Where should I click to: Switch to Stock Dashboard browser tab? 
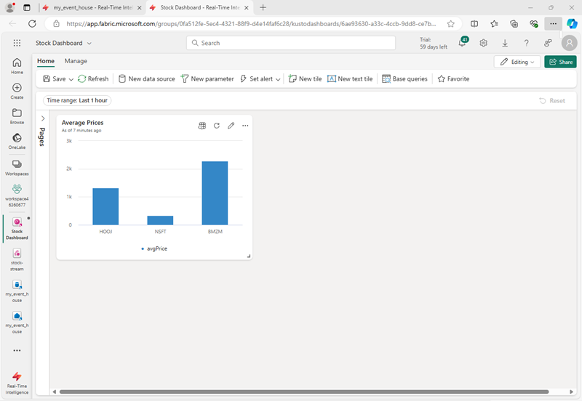199,7
